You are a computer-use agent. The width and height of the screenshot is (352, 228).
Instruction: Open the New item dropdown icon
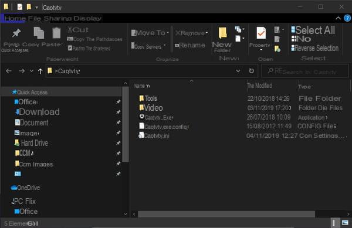pos(239,29)
